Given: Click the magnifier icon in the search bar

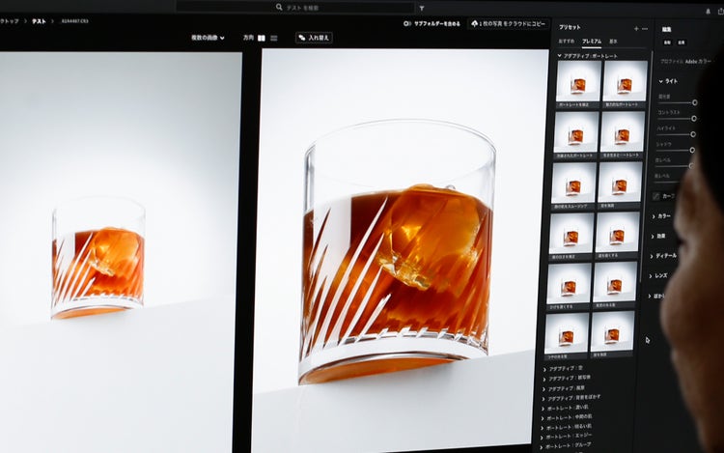Looking at the screenshot, I should point(279,7).
